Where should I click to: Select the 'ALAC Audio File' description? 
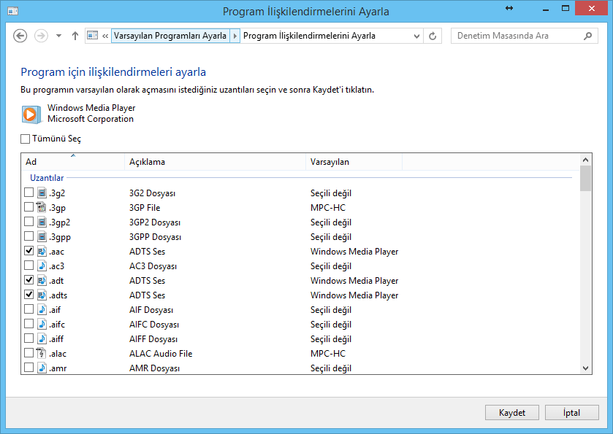(x=161, y=354)
